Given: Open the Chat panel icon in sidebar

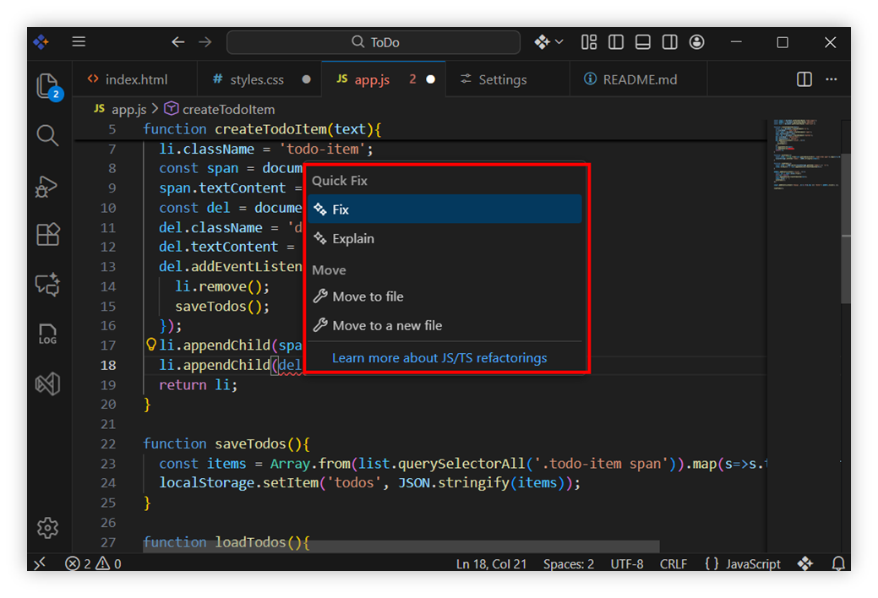Looking at the screenshot, I should click(x=48, y=285).
